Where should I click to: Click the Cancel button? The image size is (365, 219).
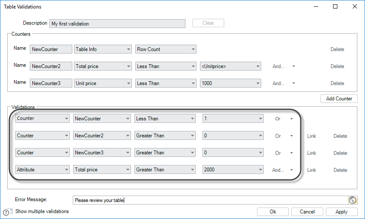click(x=307, y=211)
